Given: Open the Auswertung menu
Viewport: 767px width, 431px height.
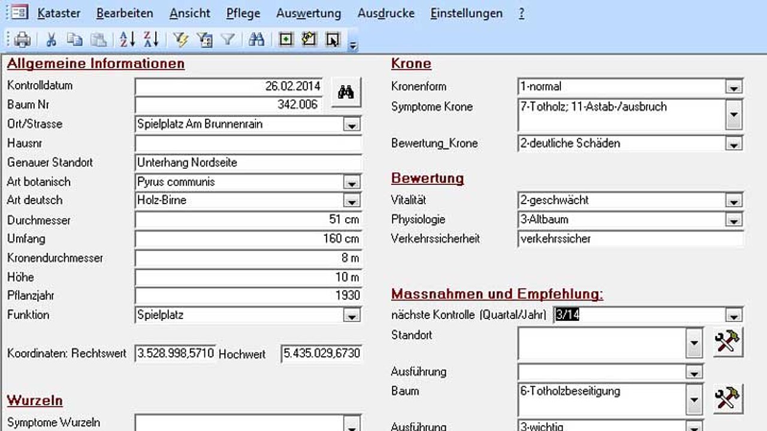Looking at the screenshot, I should 309,13.
